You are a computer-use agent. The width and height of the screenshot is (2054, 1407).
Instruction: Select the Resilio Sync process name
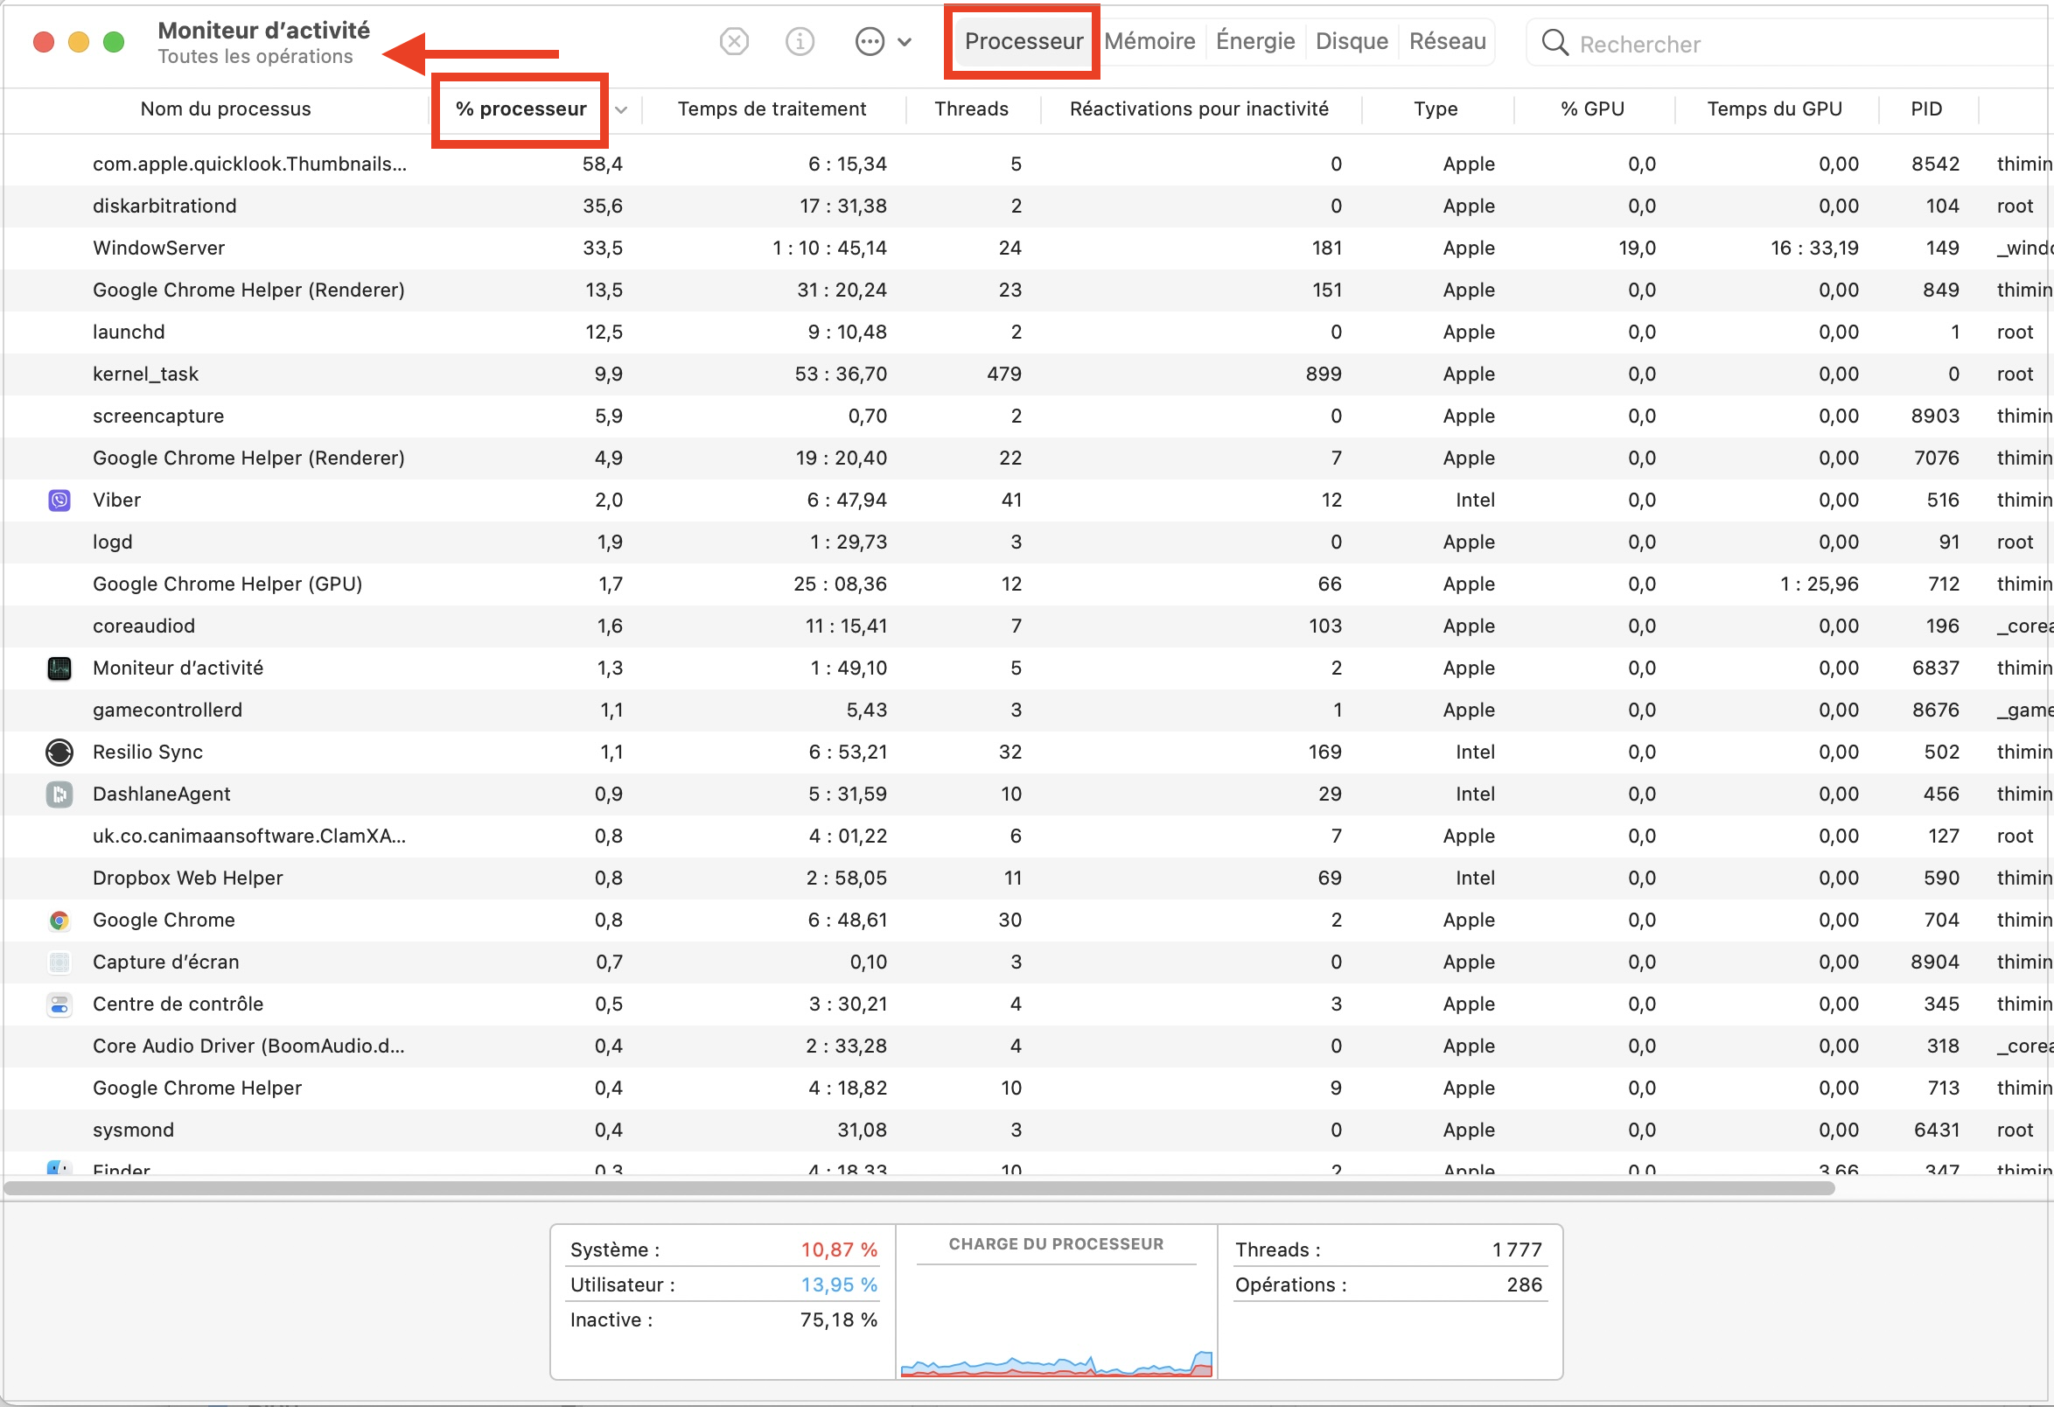(148, 752)
